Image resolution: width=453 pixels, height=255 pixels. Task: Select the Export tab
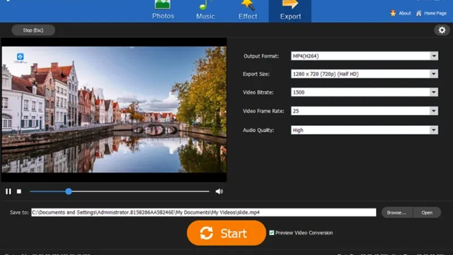(x=290, y=10)
